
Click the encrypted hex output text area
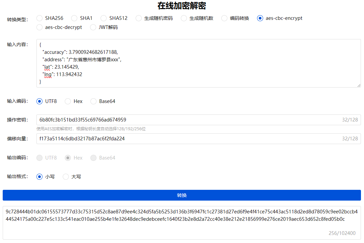click(182, 222)
